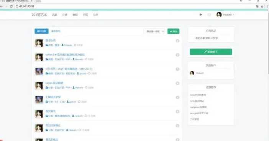Open the dropdown selector above the list
This screenshot has height=141, width=269.
click(154, 31)
